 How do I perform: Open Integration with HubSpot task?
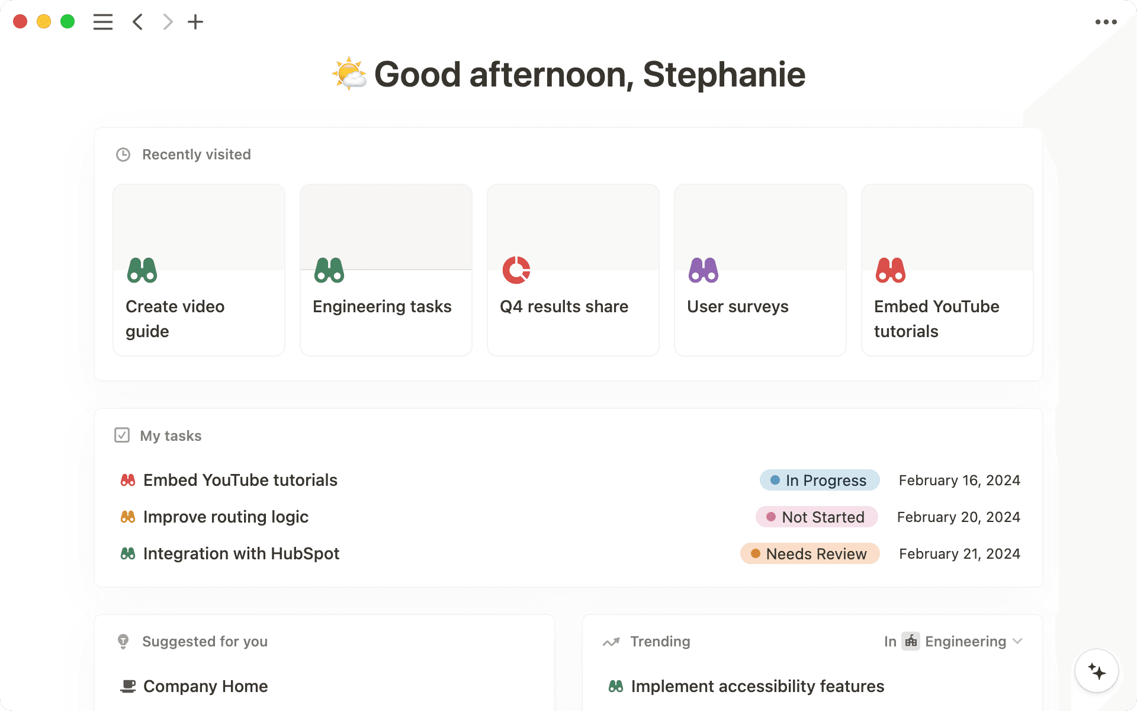(x=241, y=554)
